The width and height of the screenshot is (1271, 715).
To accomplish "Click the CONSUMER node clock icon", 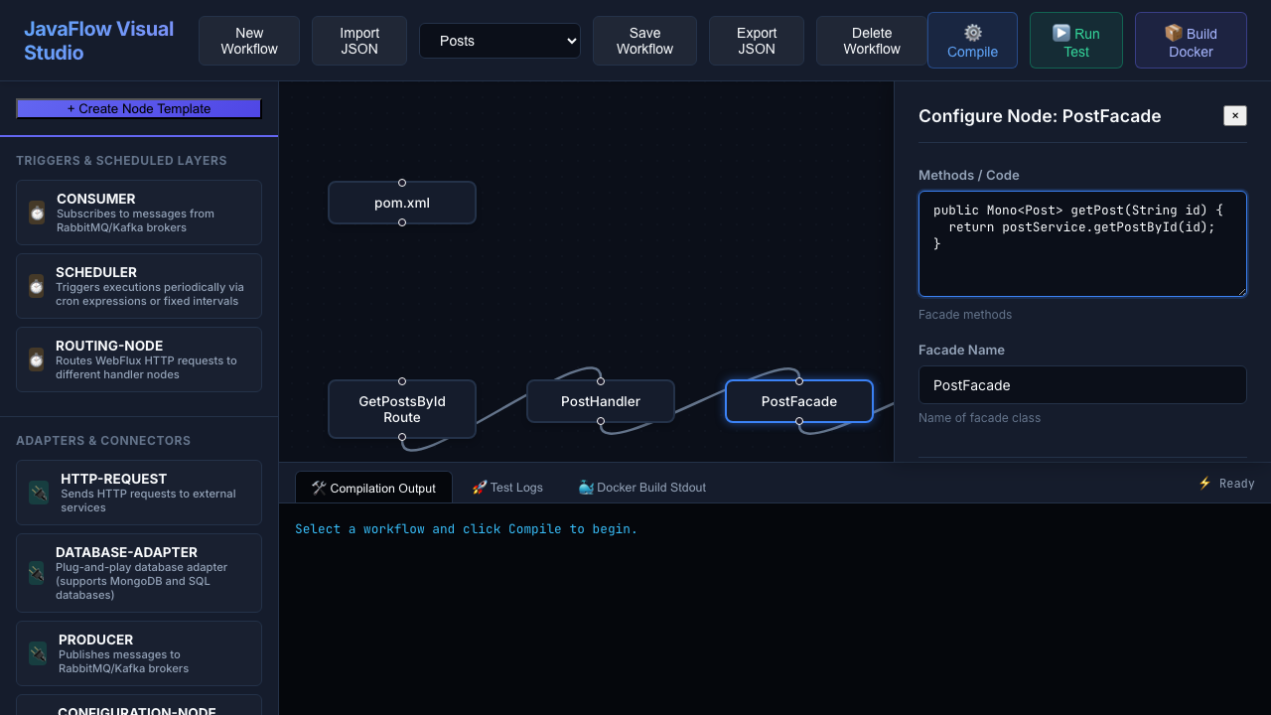I will (x=37, y=213).
